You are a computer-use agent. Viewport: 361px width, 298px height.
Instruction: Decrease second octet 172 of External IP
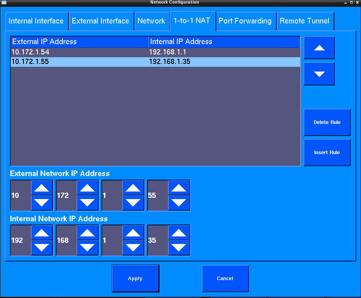pos(87,203)
